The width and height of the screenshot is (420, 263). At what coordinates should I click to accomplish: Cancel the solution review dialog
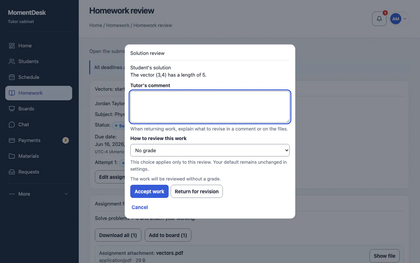140,207
